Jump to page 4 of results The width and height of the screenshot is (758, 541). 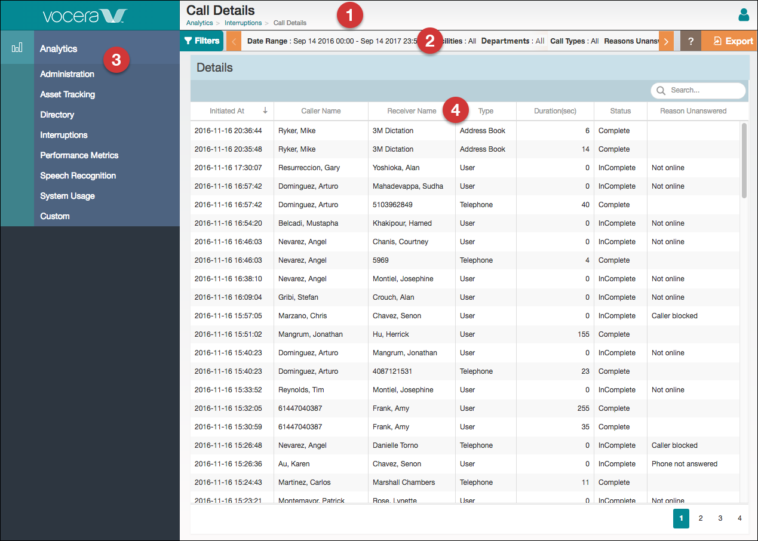click(739, 518)
